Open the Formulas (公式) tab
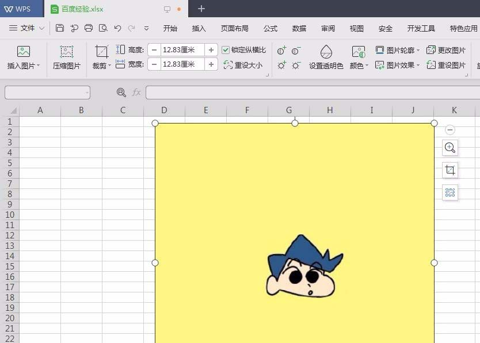This screenshot has height=343, width=480. click(271, 28)
